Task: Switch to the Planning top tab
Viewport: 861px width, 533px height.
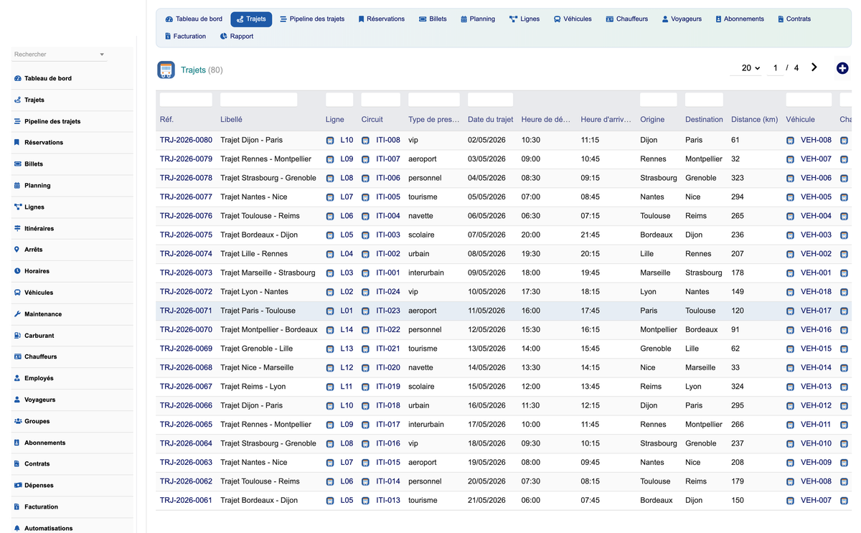Action: [x=478, y=19]
